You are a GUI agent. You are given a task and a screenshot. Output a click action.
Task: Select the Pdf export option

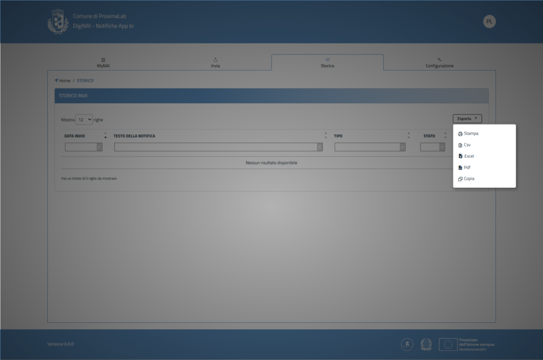[465, 168]
